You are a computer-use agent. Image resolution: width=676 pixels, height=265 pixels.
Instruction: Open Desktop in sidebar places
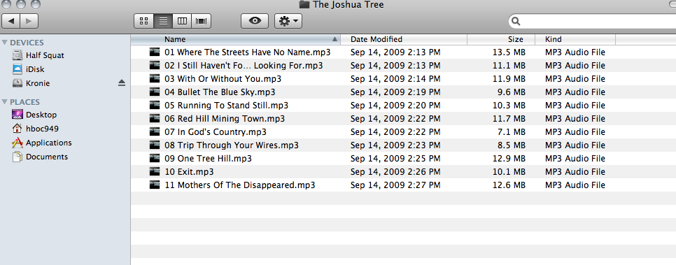(x=41, y=115)
